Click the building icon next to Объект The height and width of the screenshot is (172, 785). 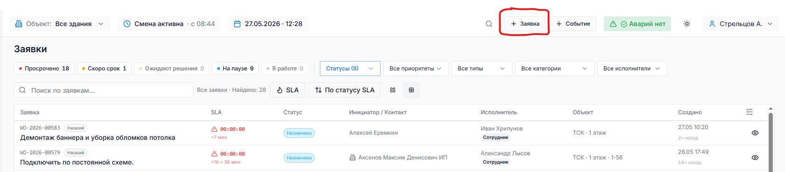tap(19, 24)
